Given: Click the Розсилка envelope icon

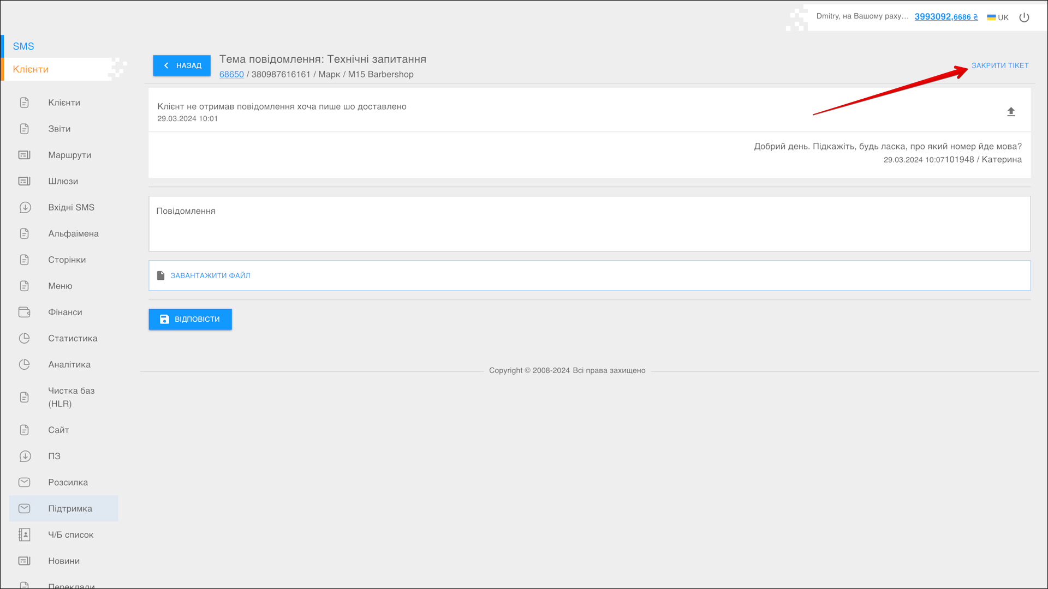Looking at the screenshot, I should tap(25, 482).
